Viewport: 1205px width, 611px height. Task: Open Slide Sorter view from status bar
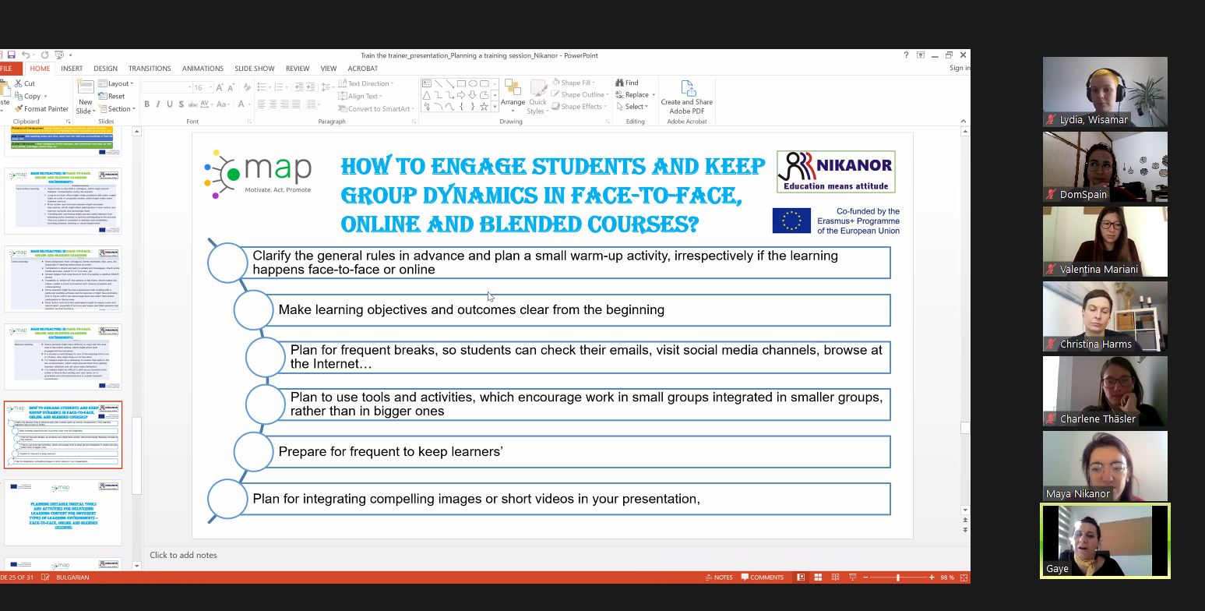pos(818,577)
